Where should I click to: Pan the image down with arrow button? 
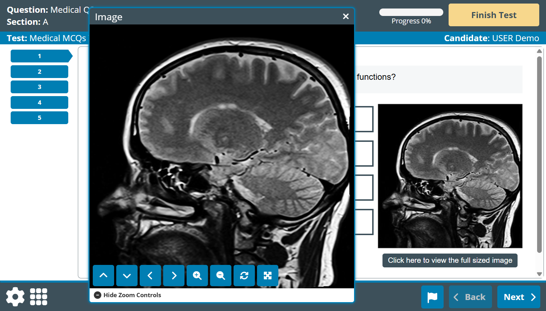(127, 276)
